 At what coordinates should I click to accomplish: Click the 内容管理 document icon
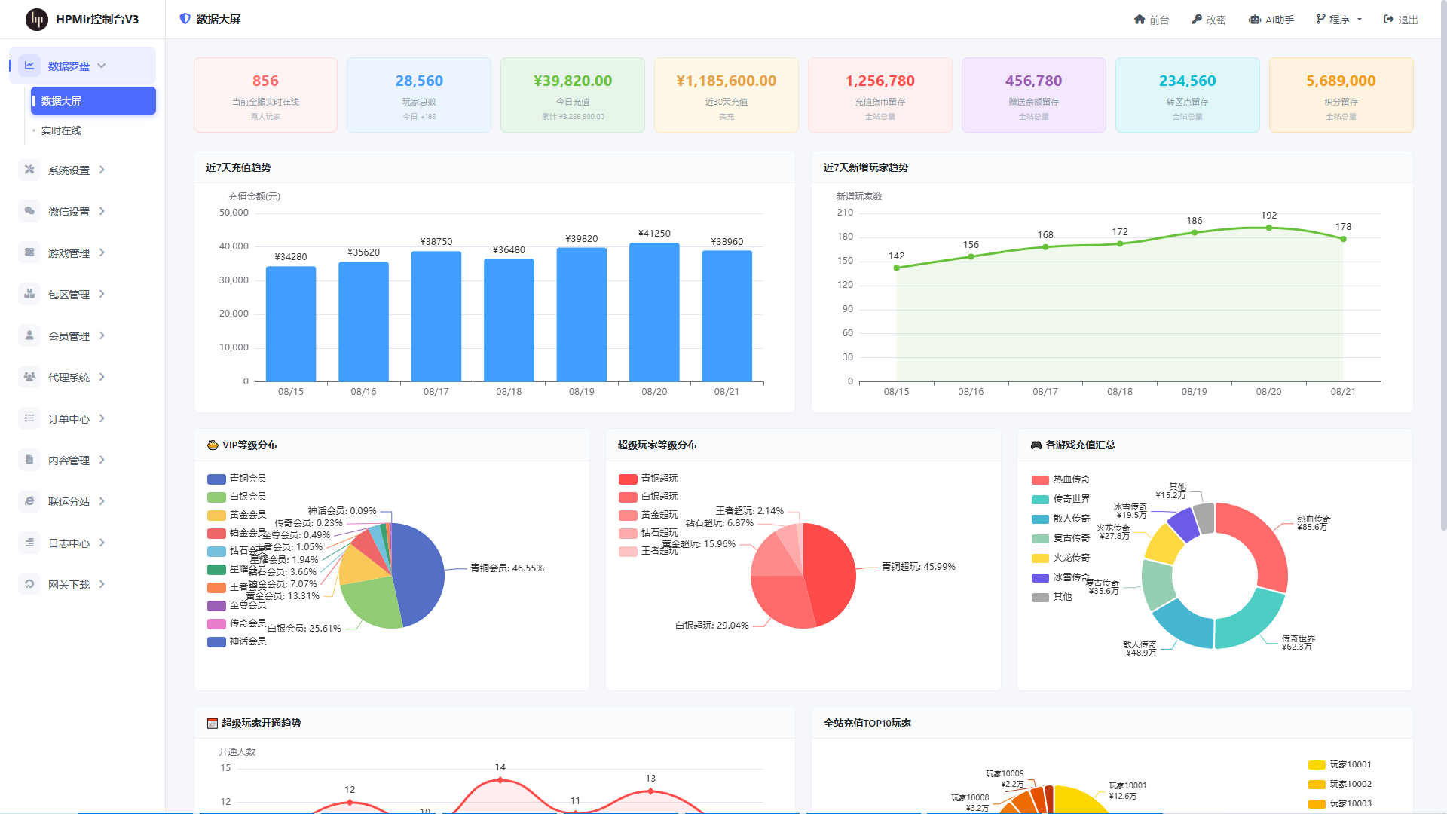29,460
